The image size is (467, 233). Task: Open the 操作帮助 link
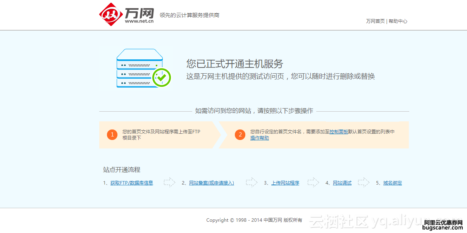tap(260, 138)
